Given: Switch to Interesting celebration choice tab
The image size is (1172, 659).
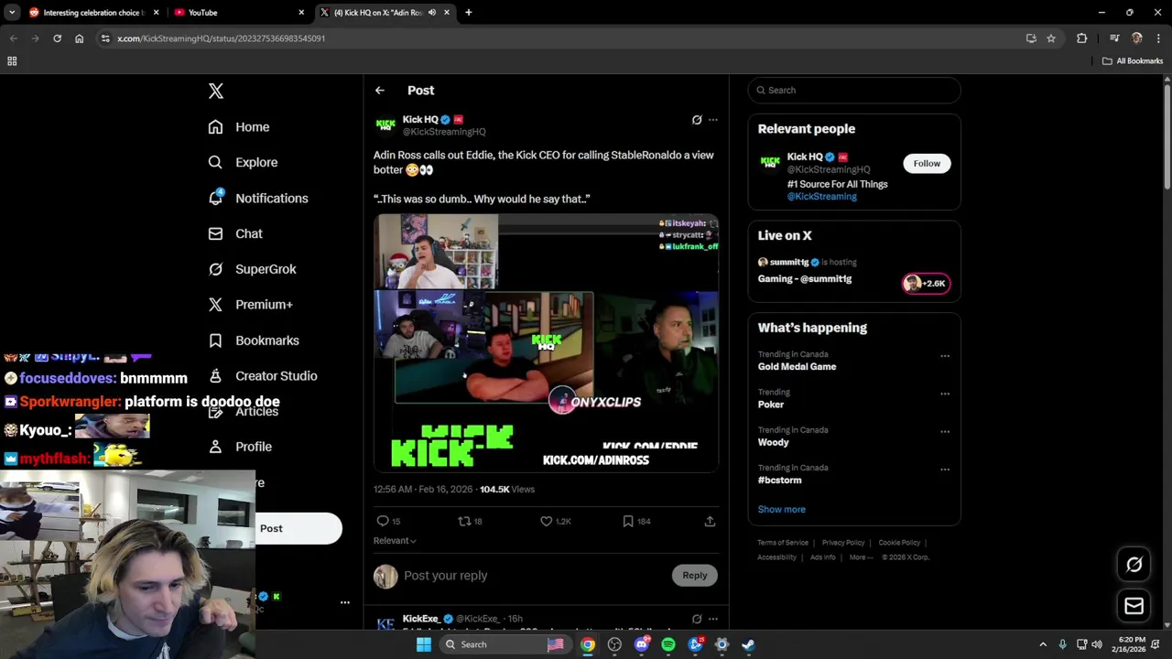Looking at the screenshot, I should [x=93, y=13].
